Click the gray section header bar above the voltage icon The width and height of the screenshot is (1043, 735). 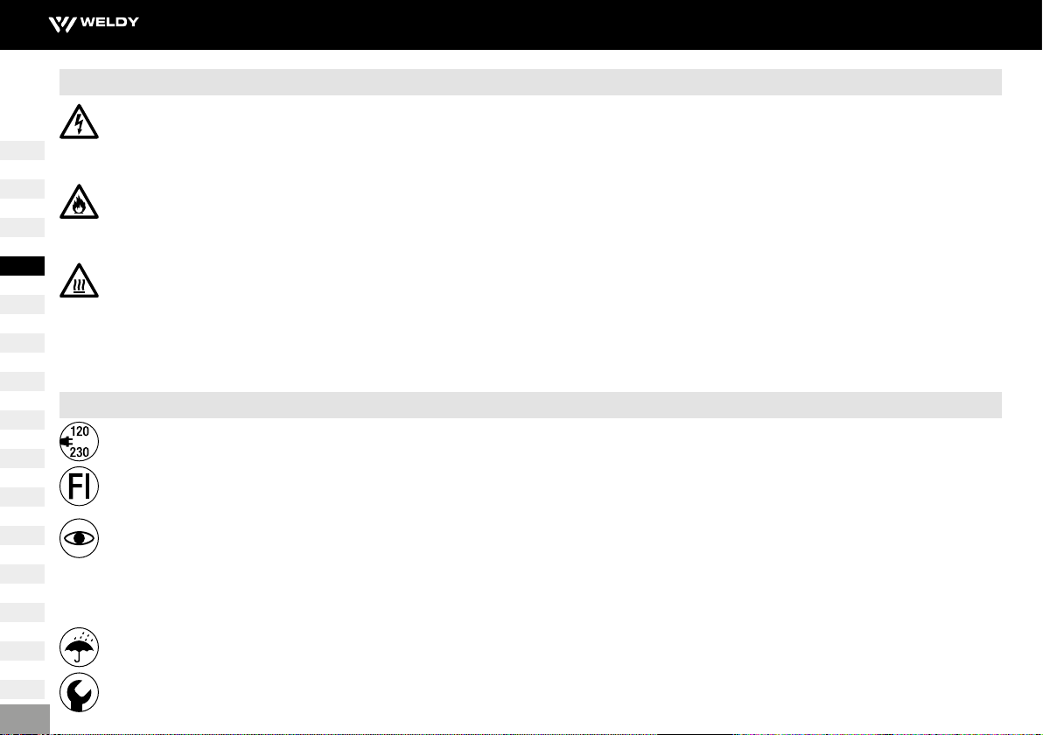tap(530, 405)
